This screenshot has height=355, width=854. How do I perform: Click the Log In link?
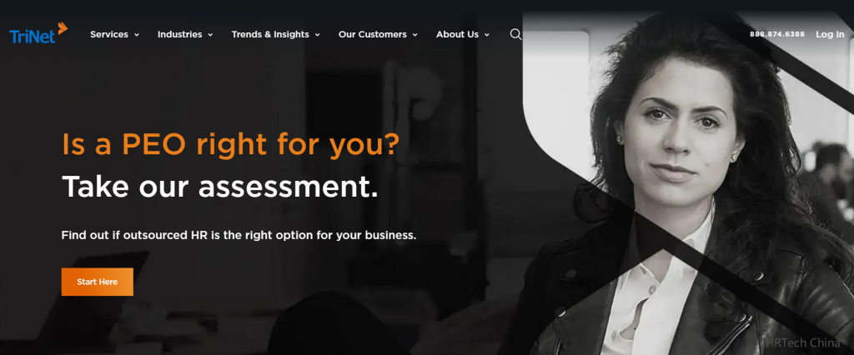830,34
